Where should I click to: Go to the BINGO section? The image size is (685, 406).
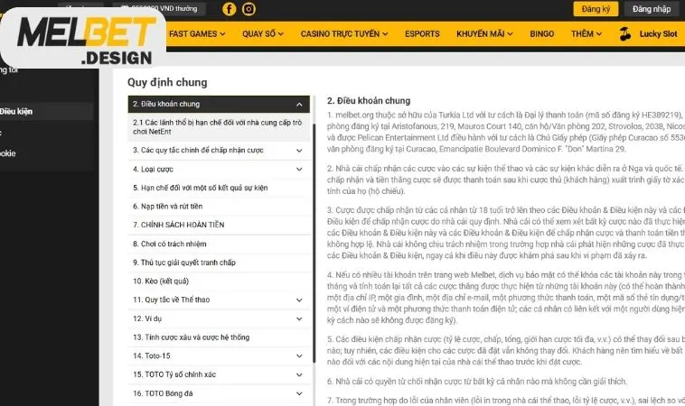(x=541, y=34)
